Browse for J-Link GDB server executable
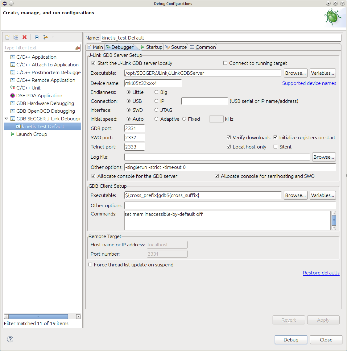The height and width of the screenshot is (351, 347). [295, 73]
